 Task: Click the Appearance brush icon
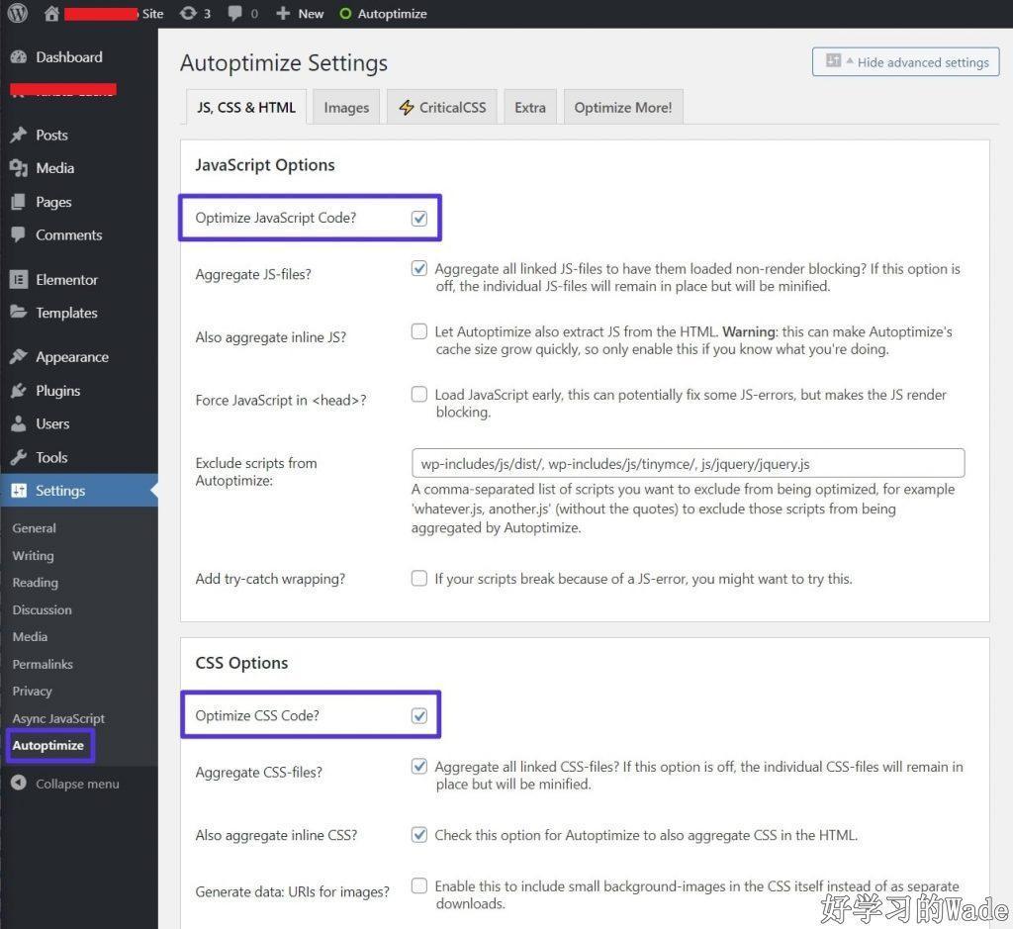(19, 356)
